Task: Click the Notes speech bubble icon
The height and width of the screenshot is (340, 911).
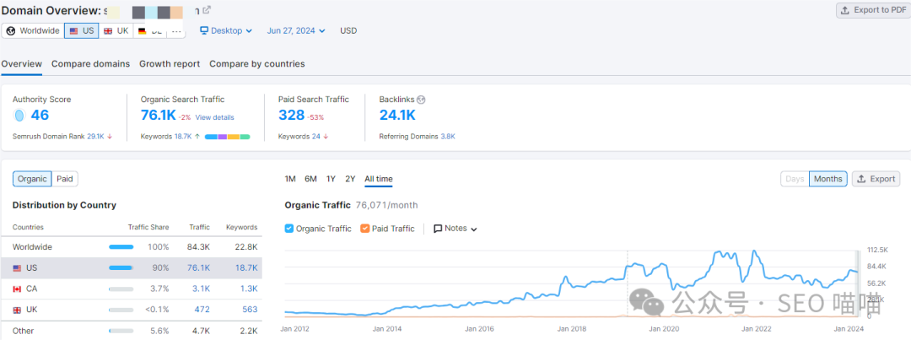Action: click(x=438, y=229)
